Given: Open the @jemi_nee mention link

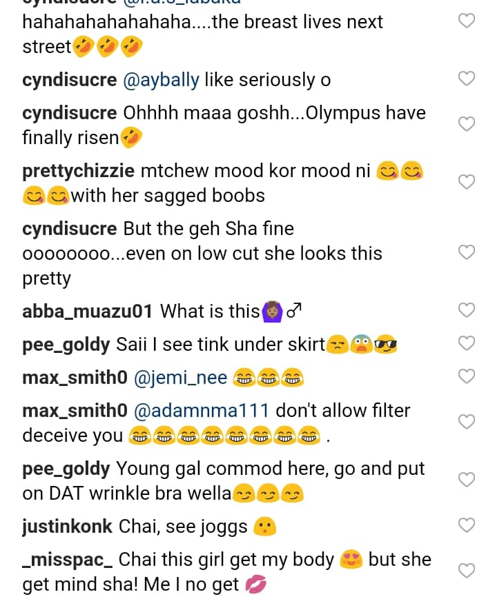Looking at the screenshot, I should (x=180, y=378).
